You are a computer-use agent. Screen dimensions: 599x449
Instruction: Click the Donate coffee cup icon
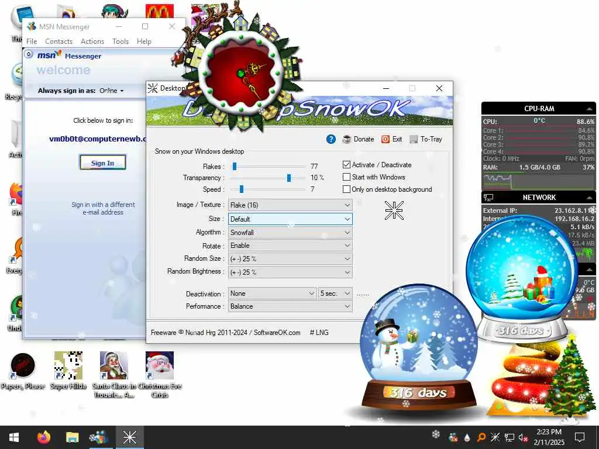(x=346, y=139)
